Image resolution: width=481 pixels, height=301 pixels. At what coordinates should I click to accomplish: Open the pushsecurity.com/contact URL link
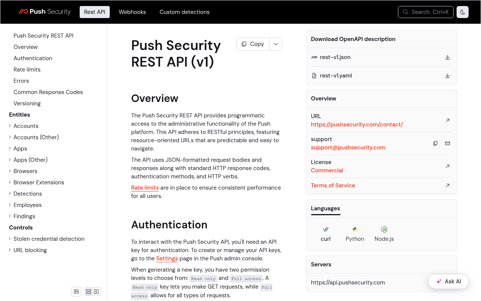[x=357, y=125]
